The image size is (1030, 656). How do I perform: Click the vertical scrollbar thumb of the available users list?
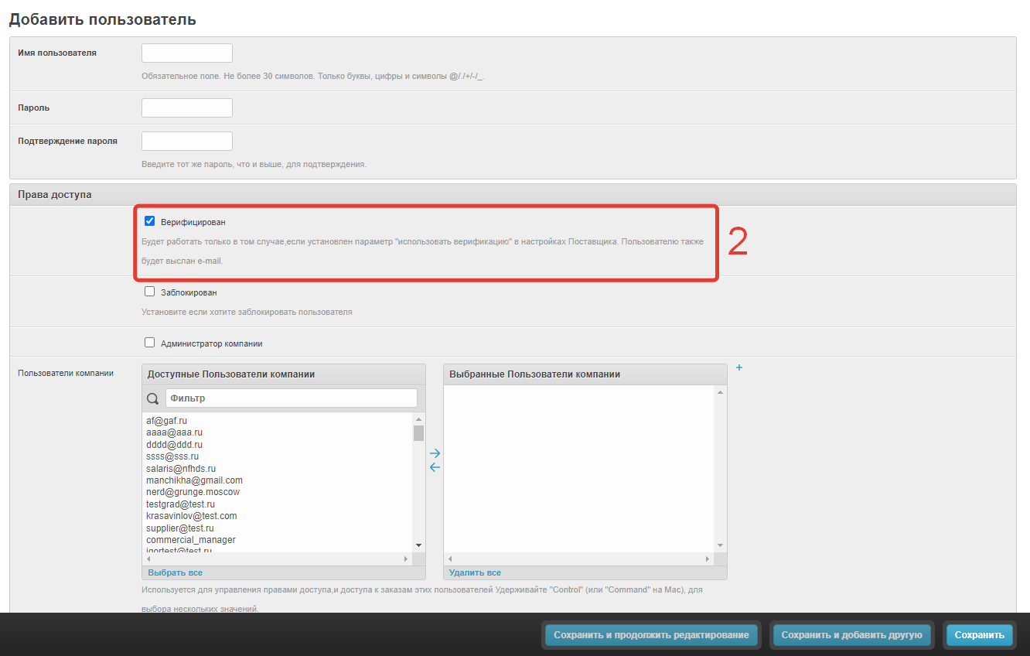(418, 433)
